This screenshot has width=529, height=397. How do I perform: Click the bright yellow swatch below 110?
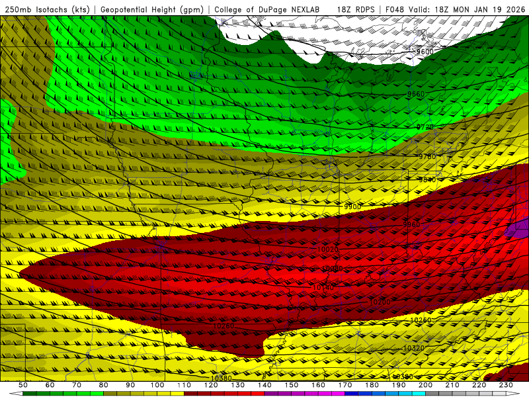click(177, 394)
